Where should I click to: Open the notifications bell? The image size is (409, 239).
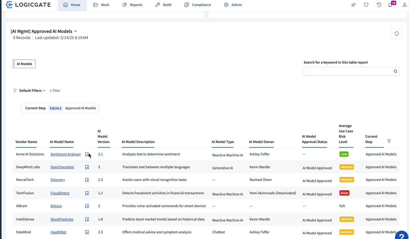(x=390, y=5)
